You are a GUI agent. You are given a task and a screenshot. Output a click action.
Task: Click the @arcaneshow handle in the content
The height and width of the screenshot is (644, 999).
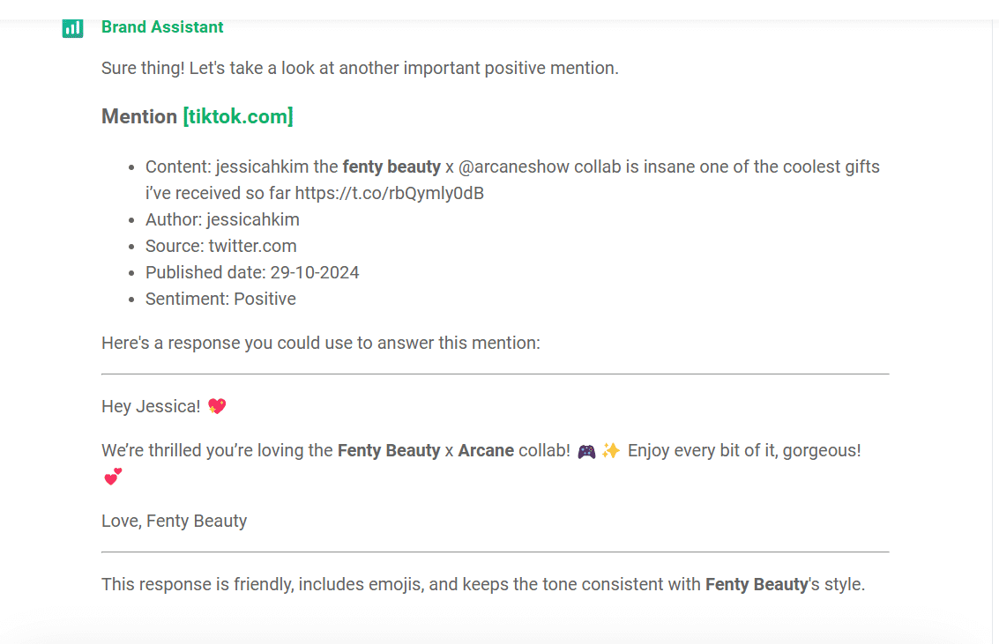click(513, 167)
